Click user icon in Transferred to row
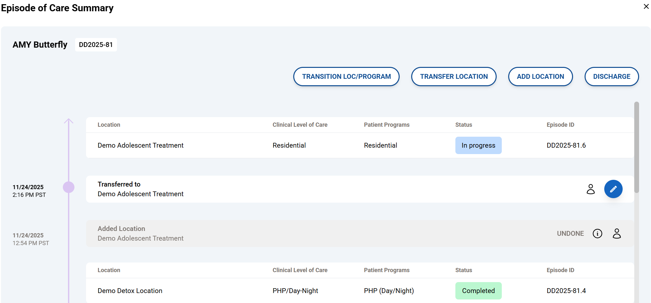651x303 pixels. pyautogui.click(x=590, y=189)
